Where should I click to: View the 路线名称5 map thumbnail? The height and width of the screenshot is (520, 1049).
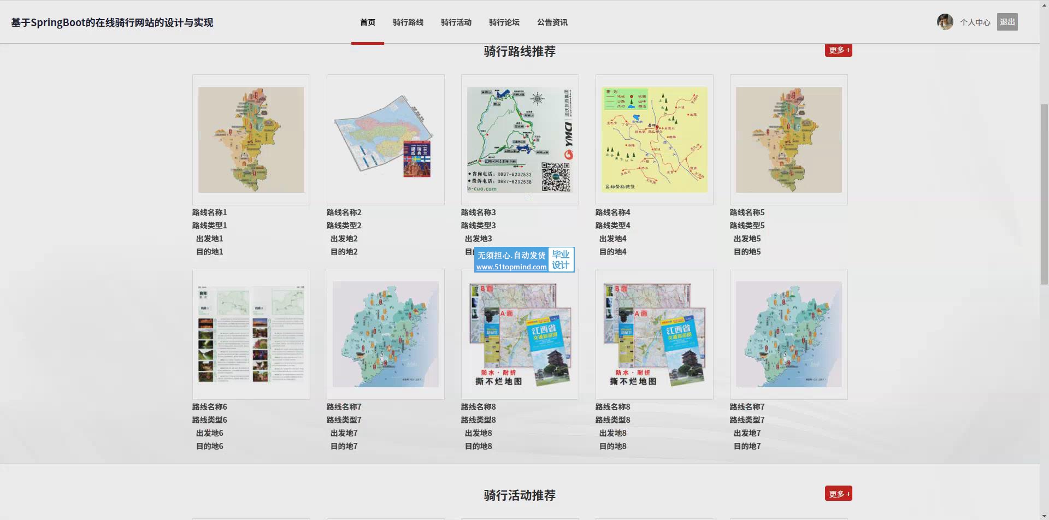(789, 140)
